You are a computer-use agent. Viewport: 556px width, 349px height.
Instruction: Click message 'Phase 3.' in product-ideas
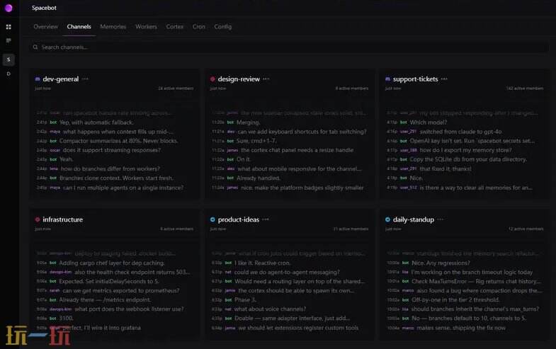245,299
